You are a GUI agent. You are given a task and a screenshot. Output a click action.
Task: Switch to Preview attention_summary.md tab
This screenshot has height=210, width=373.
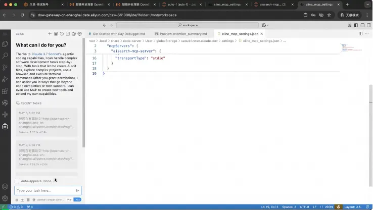pos(183,34)
